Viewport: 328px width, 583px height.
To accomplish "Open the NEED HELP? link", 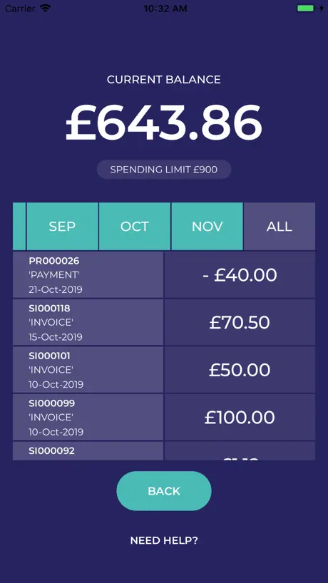I will [x=164, y=541].
